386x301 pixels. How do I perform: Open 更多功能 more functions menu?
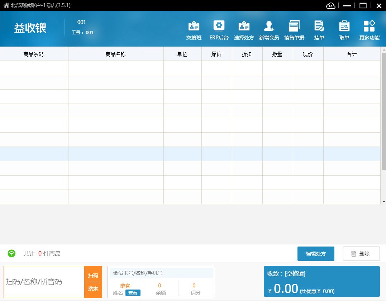tap(369, 30)
